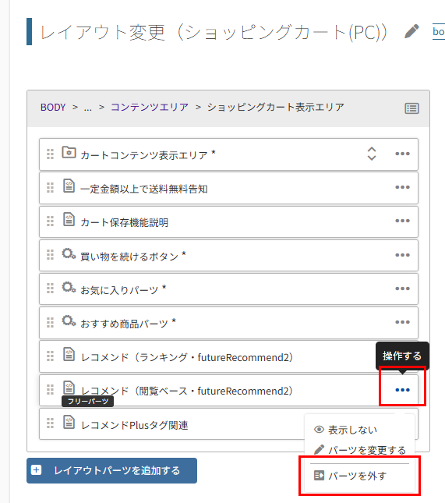
Task: Expand the '...' breadcrumb item
Action: tap(88, 108)
